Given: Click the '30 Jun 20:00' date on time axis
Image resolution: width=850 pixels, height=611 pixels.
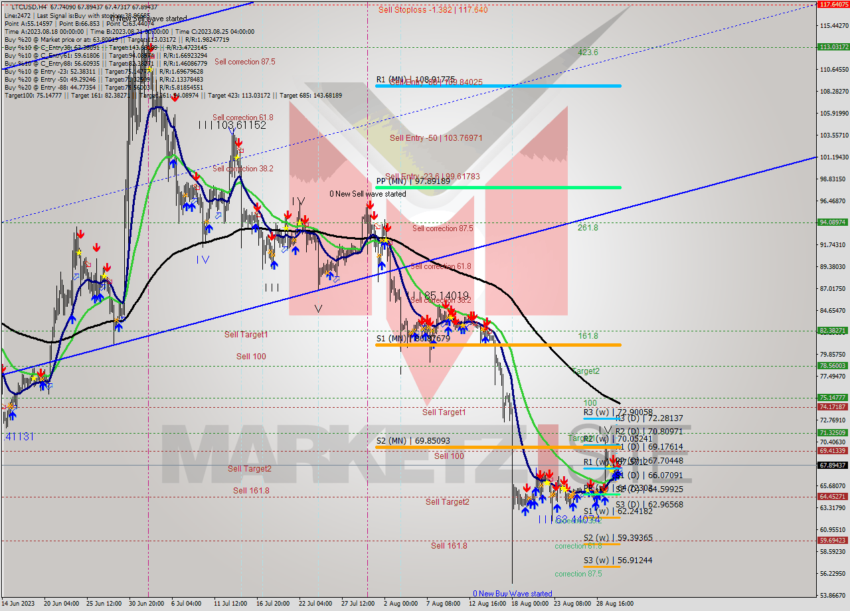Looking at the screenshot, I should (146, 604).
